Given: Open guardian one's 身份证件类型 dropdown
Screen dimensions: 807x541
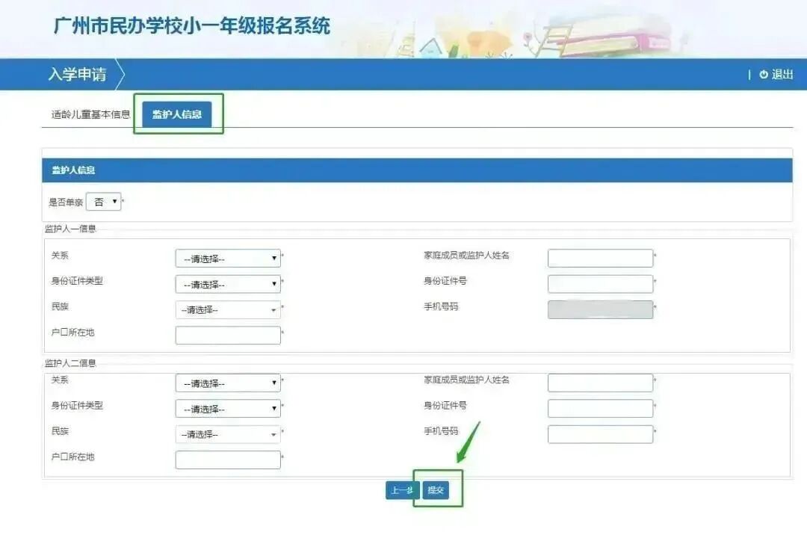Looking at the screenshot, I should pyautogui.click(x=228, y=284).
